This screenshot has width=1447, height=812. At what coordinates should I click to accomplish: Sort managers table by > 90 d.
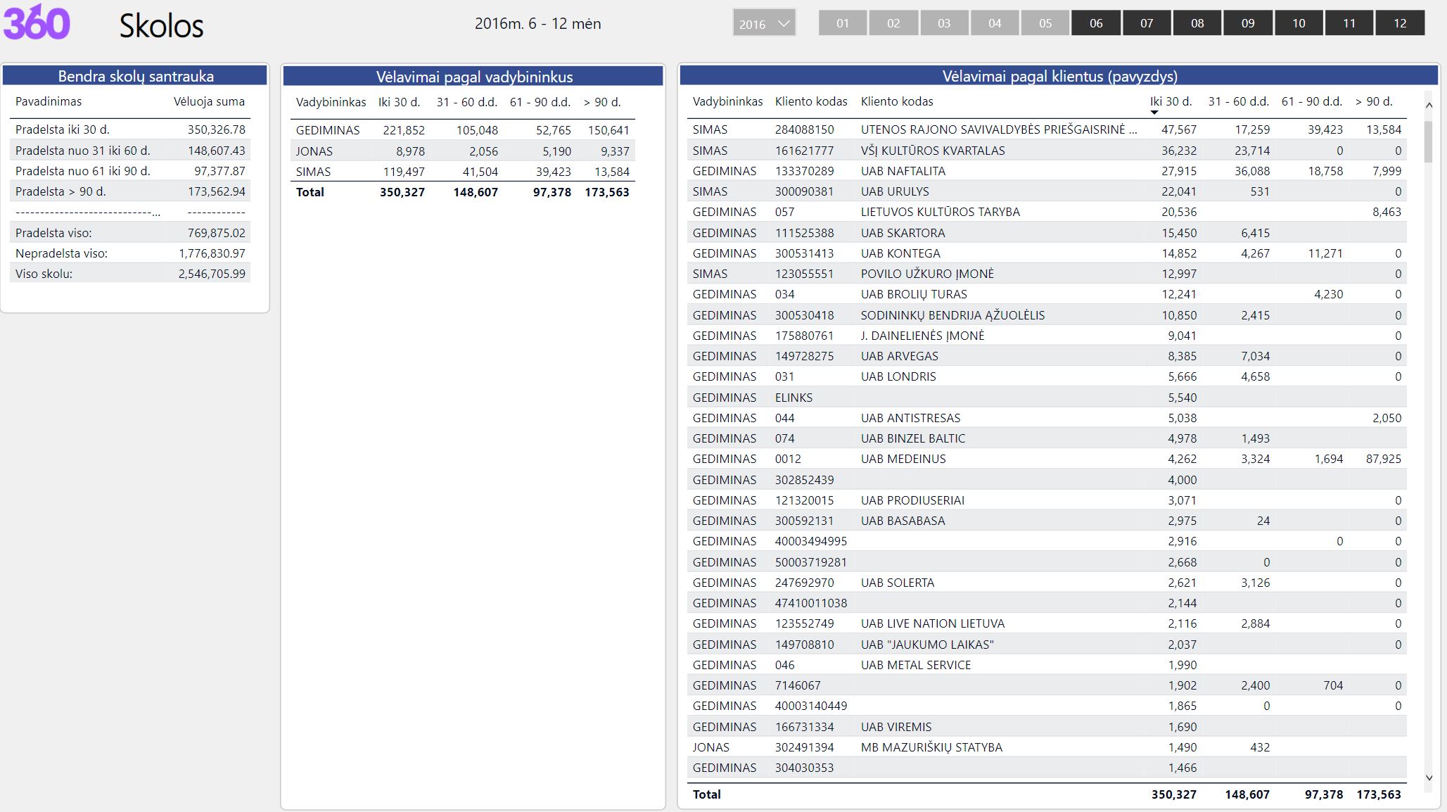pyautogui.click(x=602, y=102)
